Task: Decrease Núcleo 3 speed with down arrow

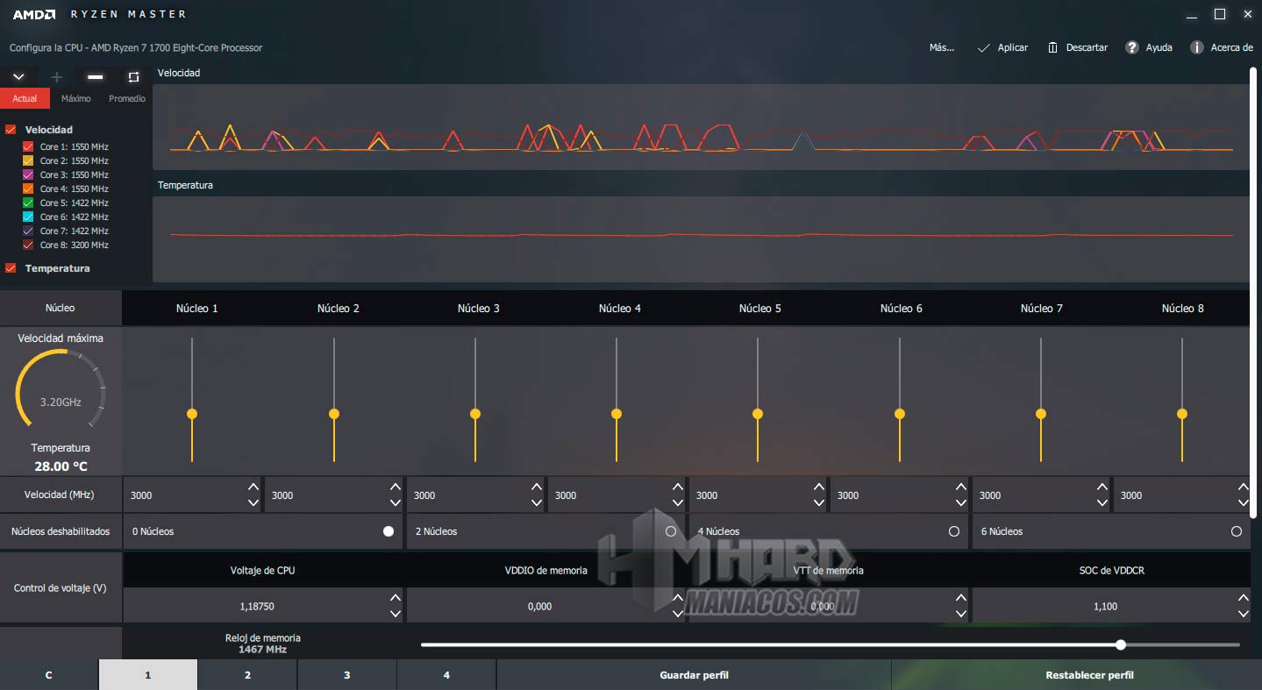Action: coord(537,503)
